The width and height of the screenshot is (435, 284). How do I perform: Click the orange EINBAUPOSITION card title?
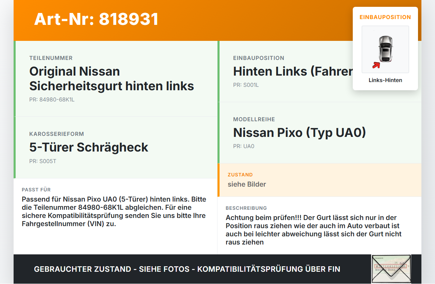point(385,17)
